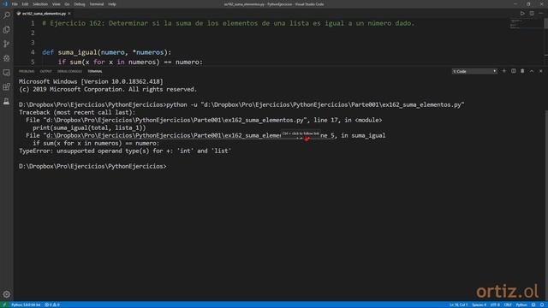Click the TypeError message line in terminal
548x308 pixels.
[125, 151]
